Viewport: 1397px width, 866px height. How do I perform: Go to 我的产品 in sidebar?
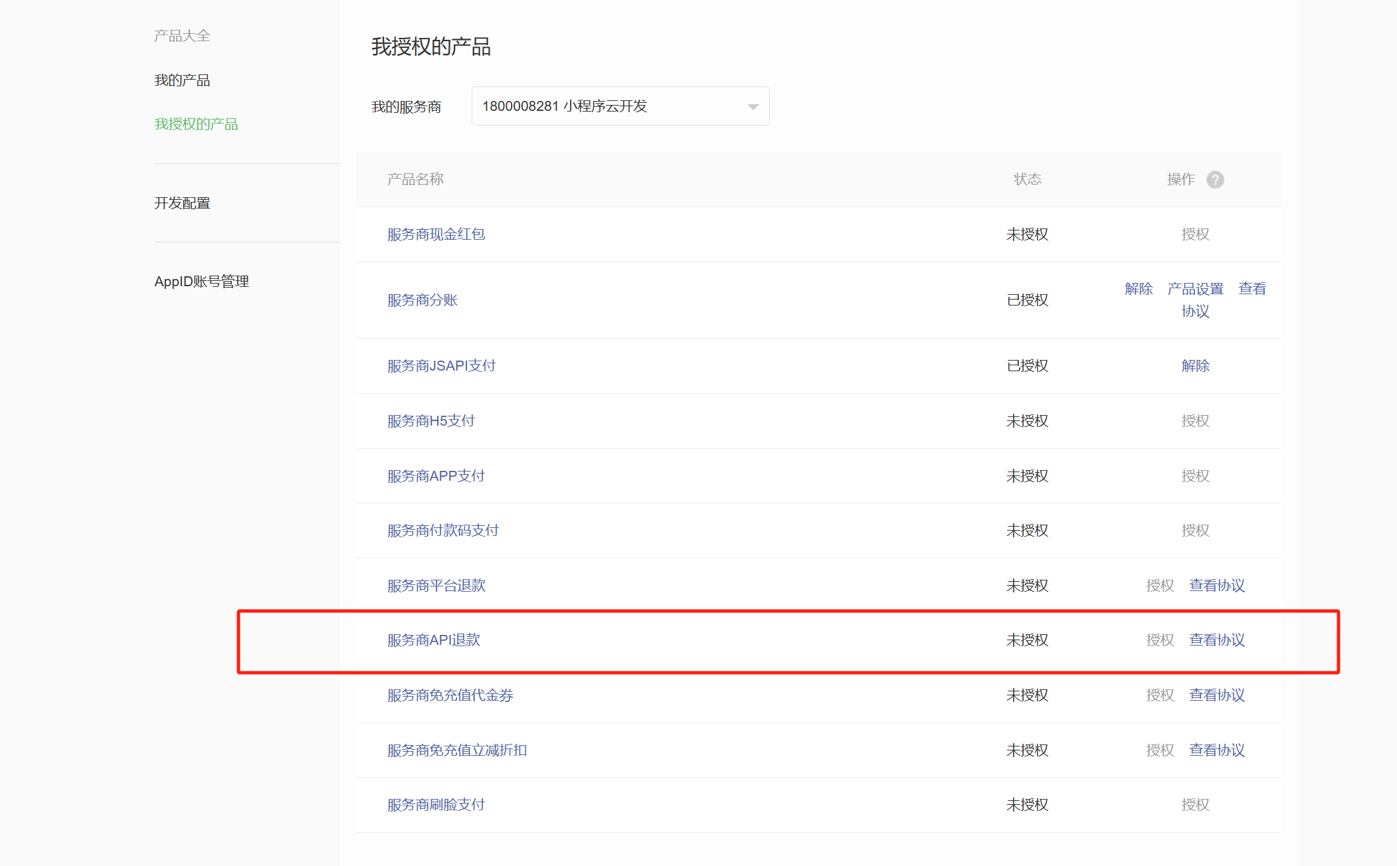[x=182, y=80]
